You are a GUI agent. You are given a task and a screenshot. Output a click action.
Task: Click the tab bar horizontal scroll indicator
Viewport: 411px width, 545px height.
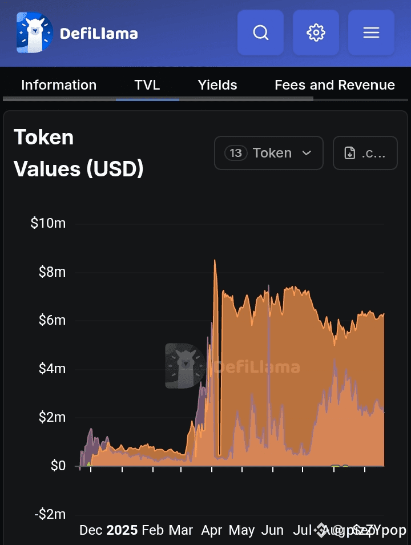click(x=158, y=99)
